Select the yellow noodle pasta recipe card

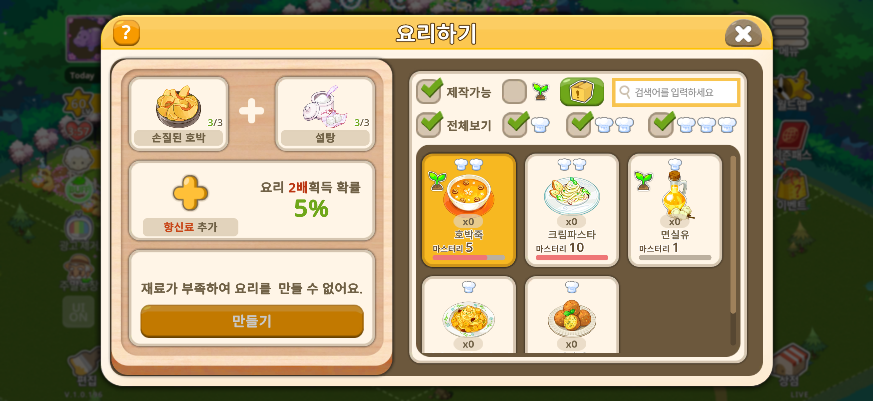point(468,315)
